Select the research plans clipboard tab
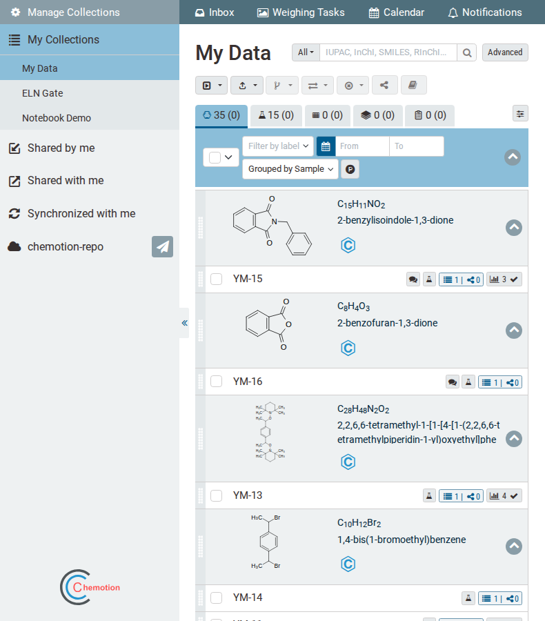Image resolution: width=545 pixels, height=621 pixels. pos(430,115)
